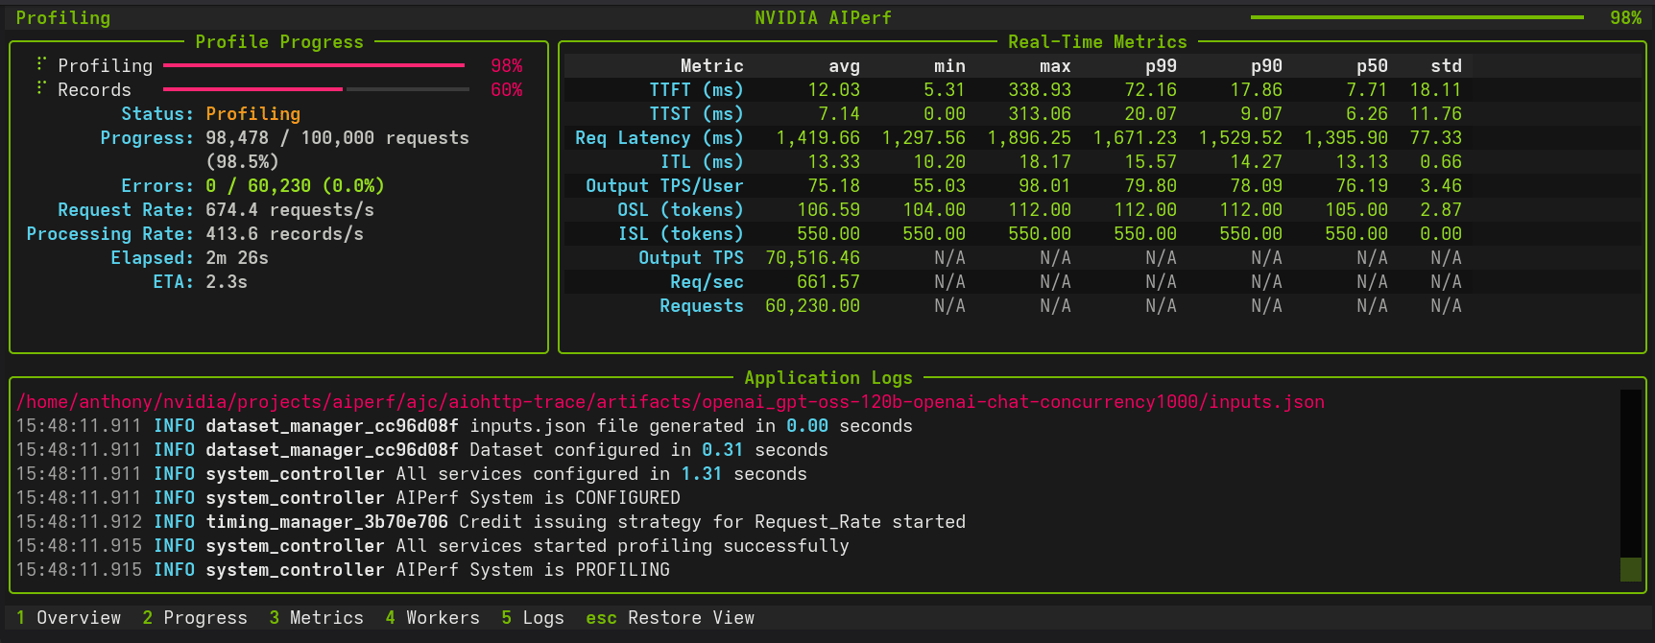Click the header progress bar at top right
The image size is (1655, 643).
coord(1417,17)
